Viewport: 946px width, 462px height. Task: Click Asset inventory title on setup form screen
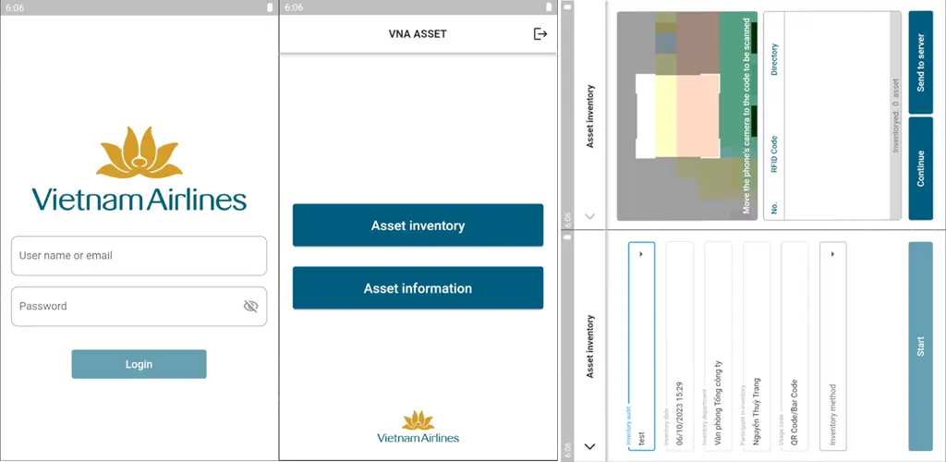click(590, 346)
